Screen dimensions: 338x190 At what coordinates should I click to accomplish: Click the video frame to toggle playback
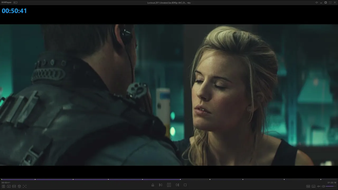169,95
